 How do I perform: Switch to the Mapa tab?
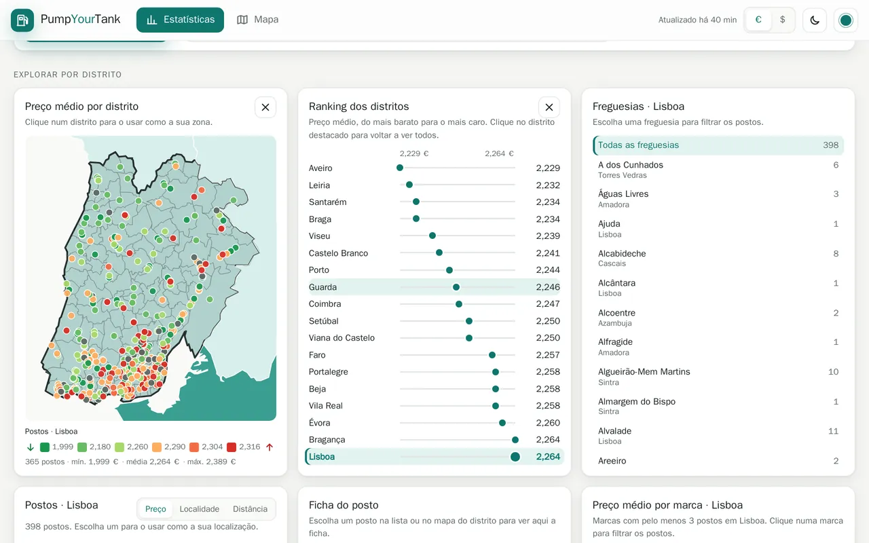(257, 20)
